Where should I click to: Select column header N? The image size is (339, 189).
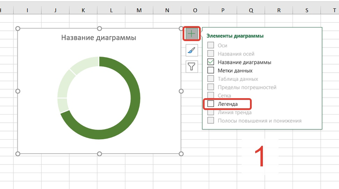point(167,10)
